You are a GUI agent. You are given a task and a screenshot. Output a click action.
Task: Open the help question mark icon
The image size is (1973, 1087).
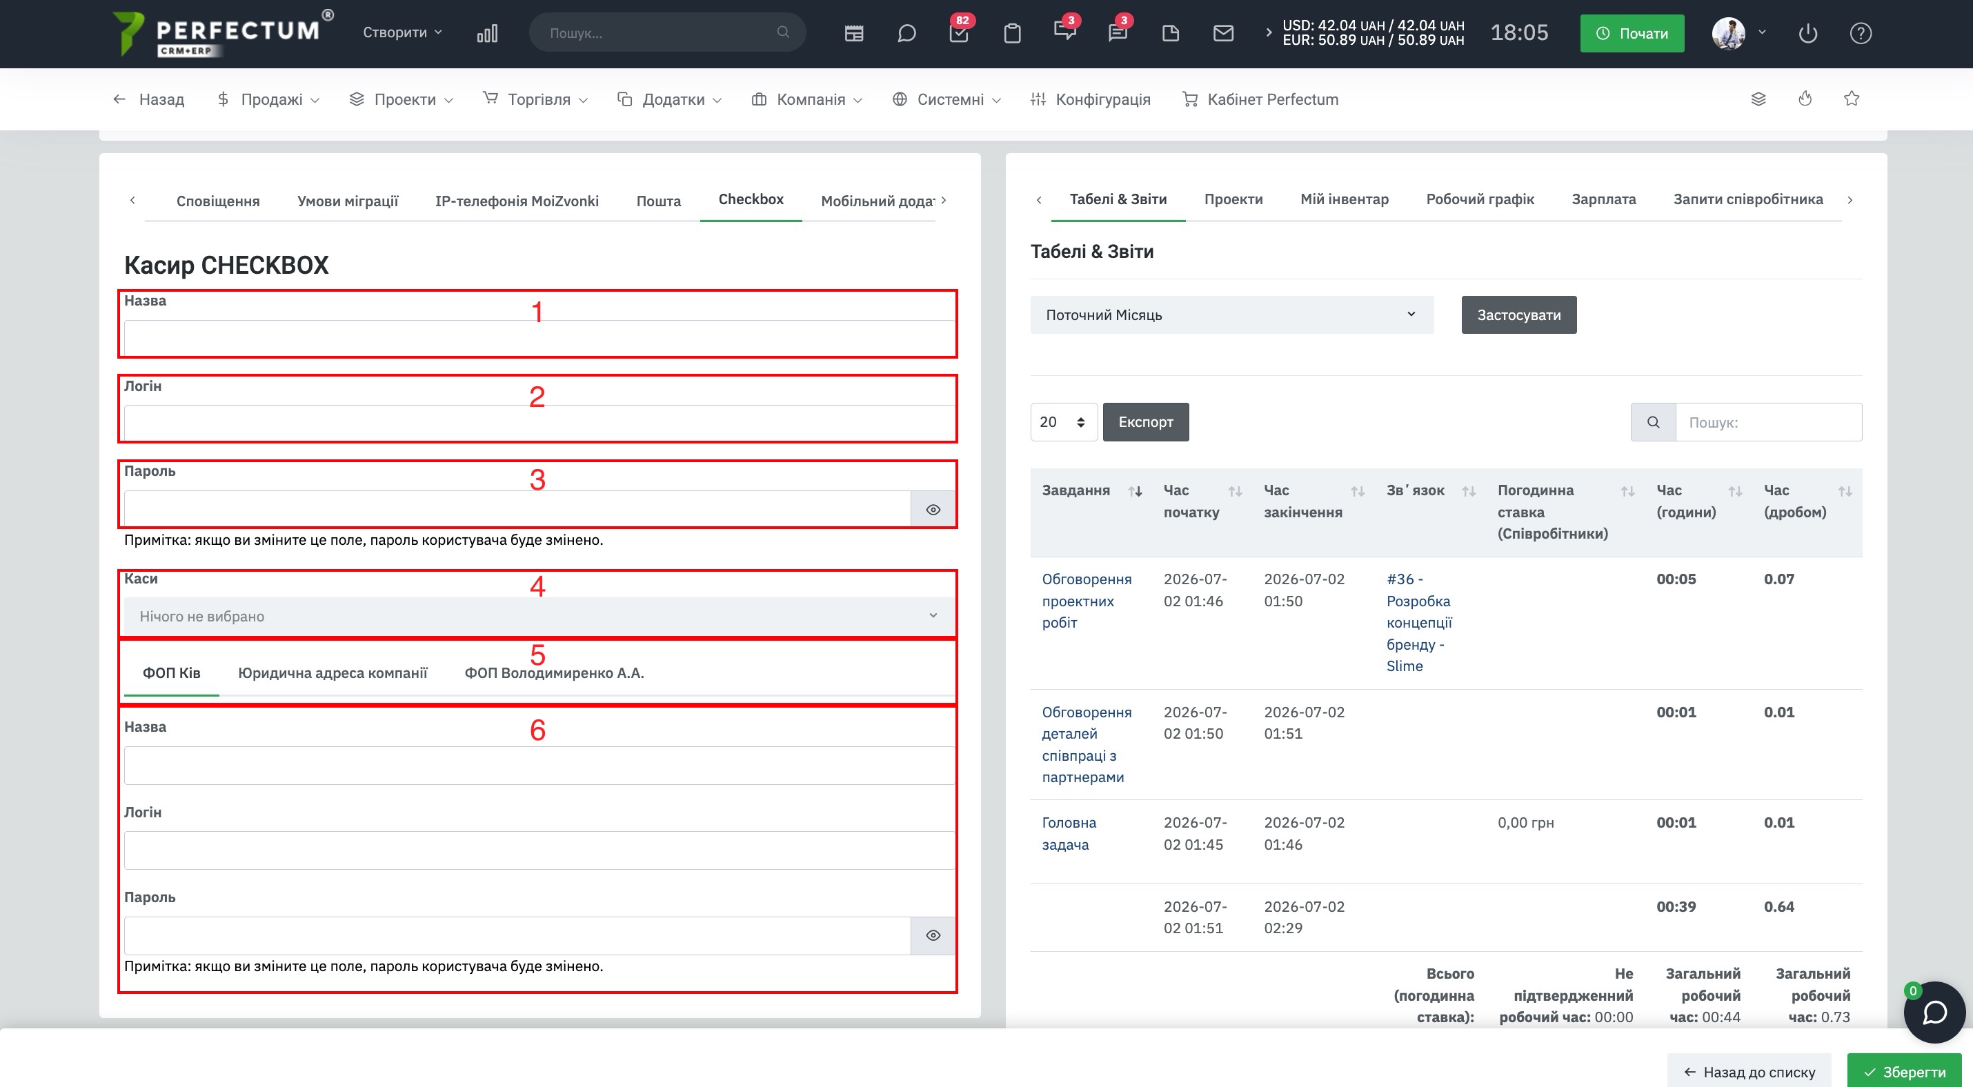(1861, 33)
